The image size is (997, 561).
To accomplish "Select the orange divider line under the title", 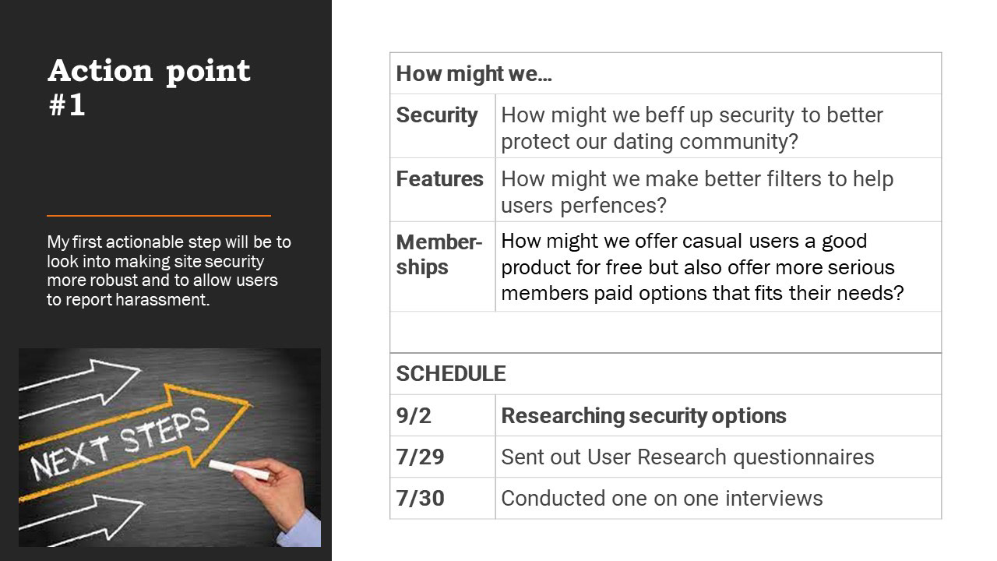I will coord(159,215).
